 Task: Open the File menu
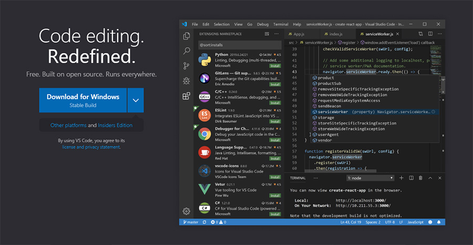click(195, 24)
